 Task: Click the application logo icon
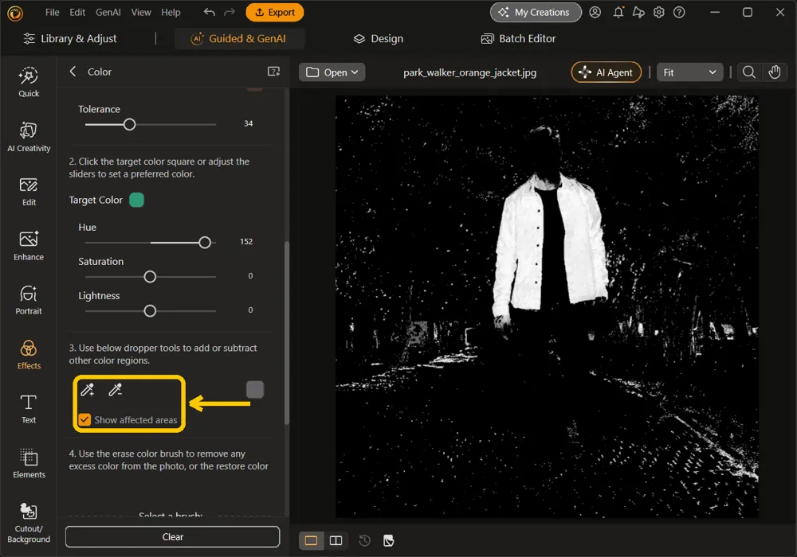[15, 13]
